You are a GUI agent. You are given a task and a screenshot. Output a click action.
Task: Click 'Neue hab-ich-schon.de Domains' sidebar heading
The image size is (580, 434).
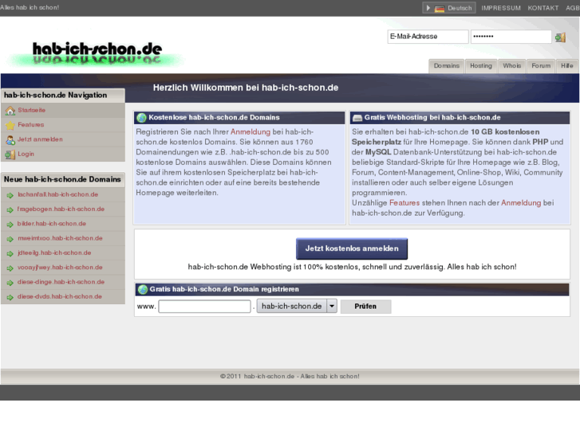[62, 179]
